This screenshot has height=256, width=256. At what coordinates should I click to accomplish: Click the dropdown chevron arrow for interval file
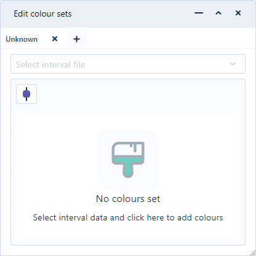(233, 64)
